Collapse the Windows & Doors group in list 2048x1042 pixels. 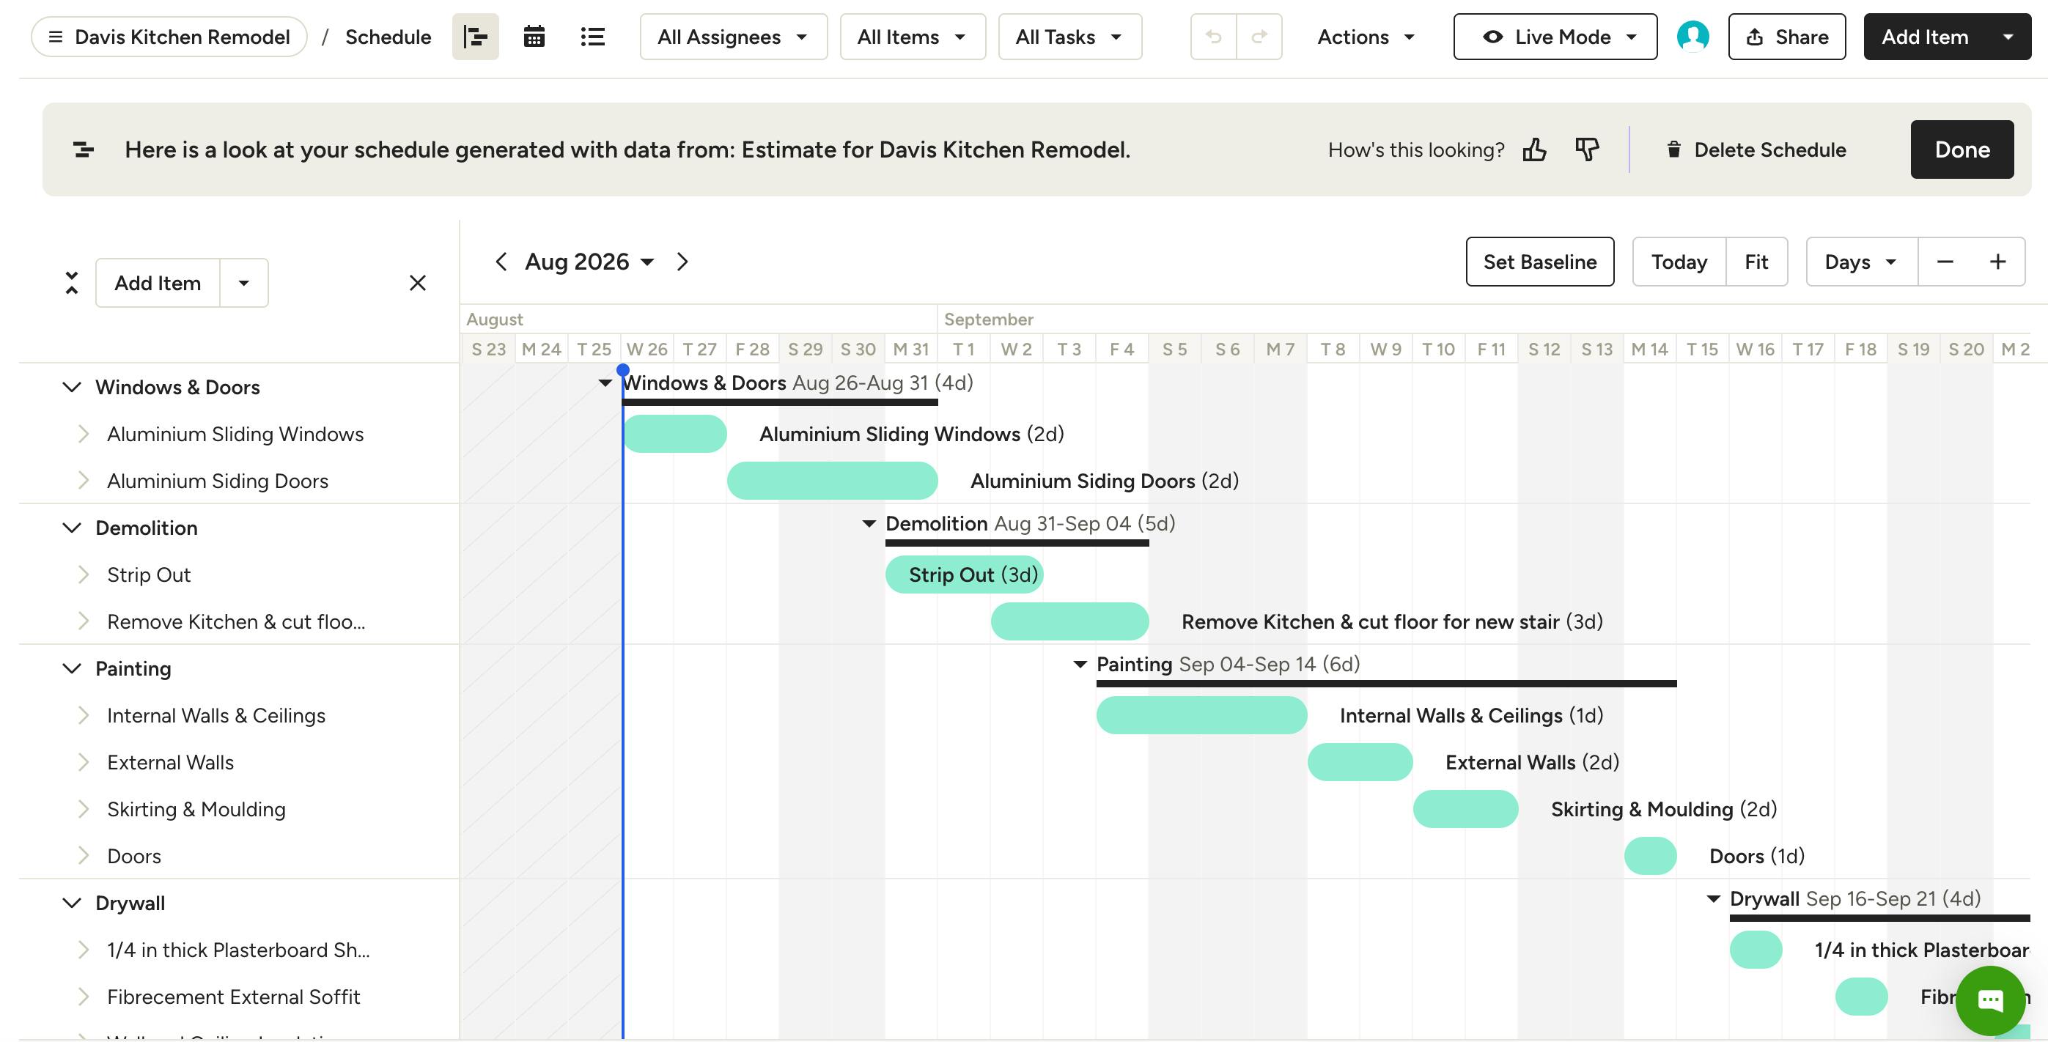(x=72, y=387)
